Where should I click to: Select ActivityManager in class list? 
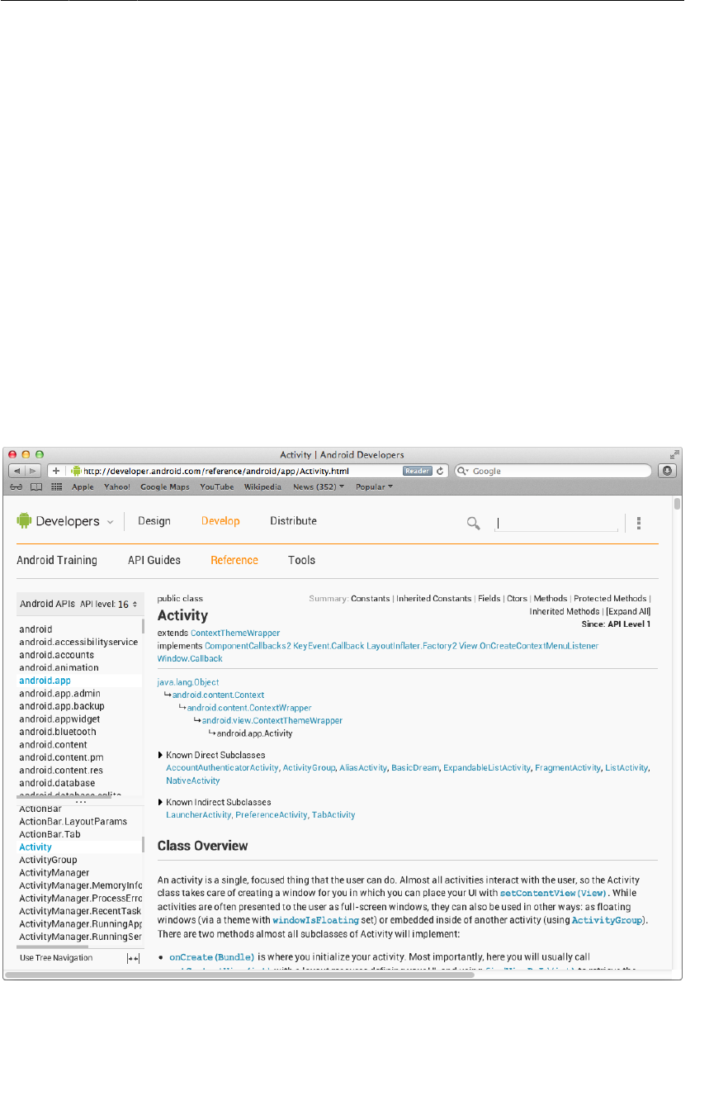(x=54, y=873)
